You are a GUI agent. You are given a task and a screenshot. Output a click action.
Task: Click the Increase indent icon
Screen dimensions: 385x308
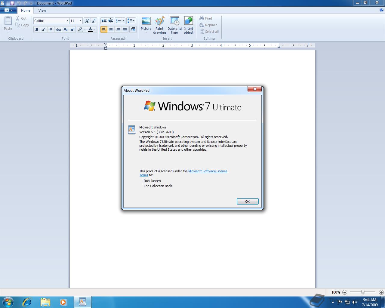click(x=111, y=21)
